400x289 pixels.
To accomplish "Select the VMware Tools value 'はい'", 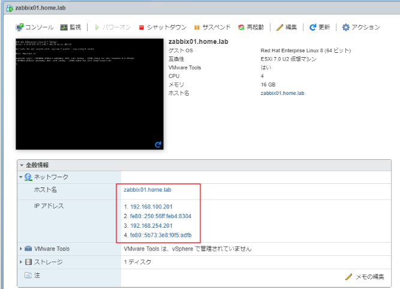I will pyautogui.click(x=266, y=67).
